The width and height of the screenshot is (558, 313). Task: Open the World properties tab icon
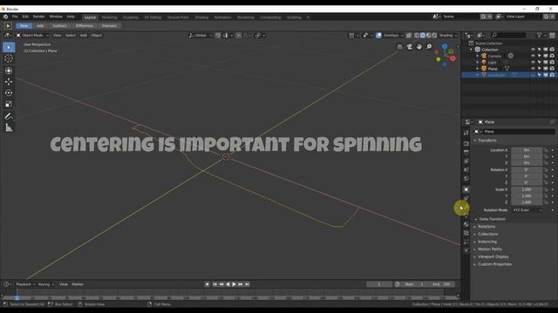pos(466,178)
